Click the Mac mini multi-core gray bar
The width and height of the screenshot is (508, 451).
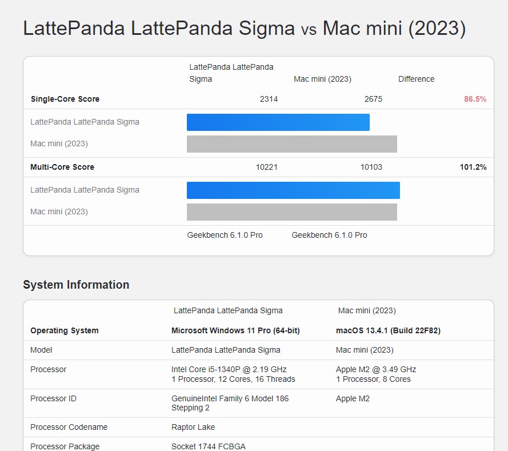tap(291, 212)
